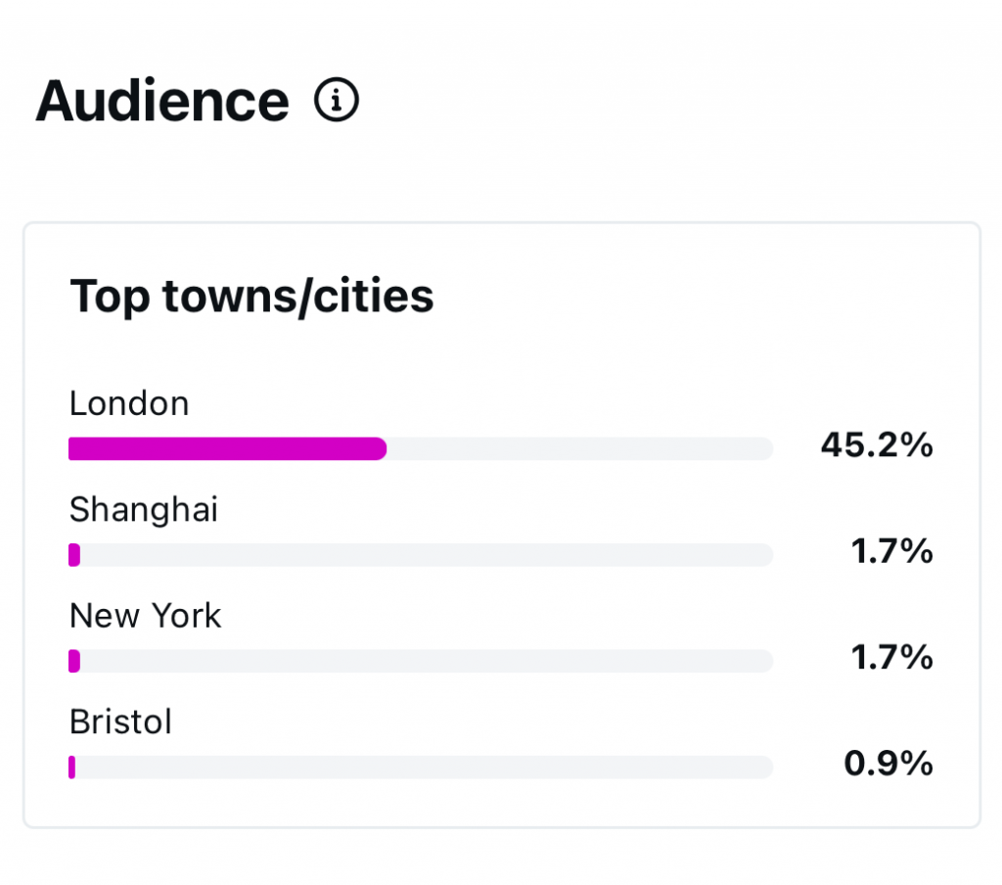Click the 0.9% value for Bristol

(888, 764)
